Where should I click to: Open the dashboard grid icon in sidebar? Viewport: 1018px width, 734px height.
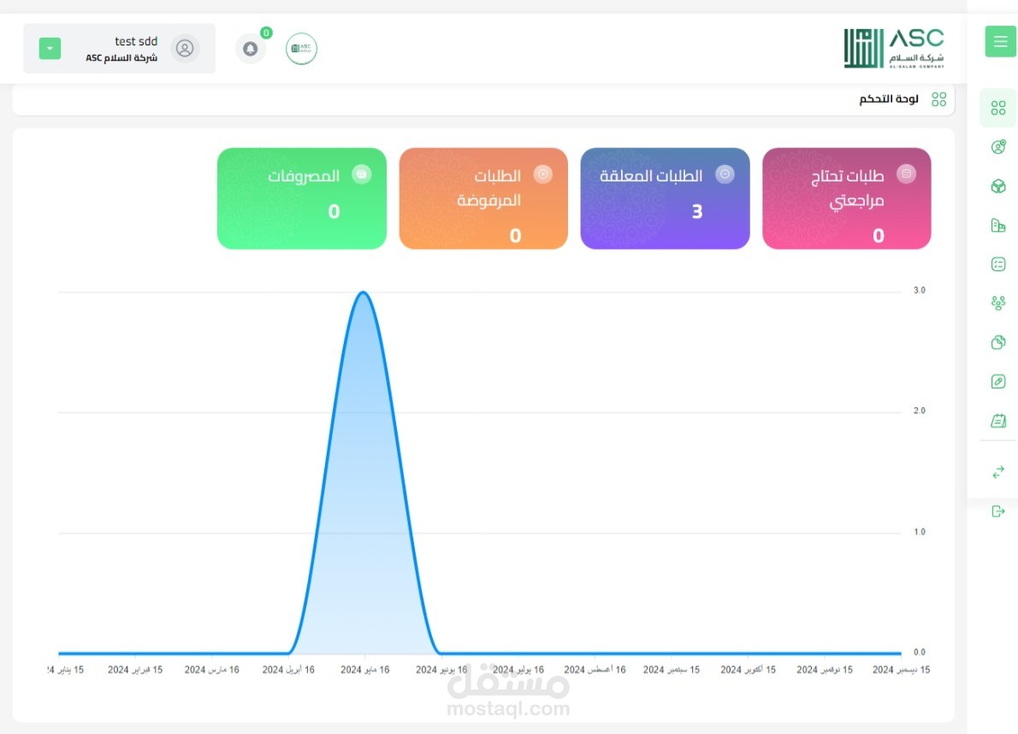pyautogui.click(x=997, y=108)
